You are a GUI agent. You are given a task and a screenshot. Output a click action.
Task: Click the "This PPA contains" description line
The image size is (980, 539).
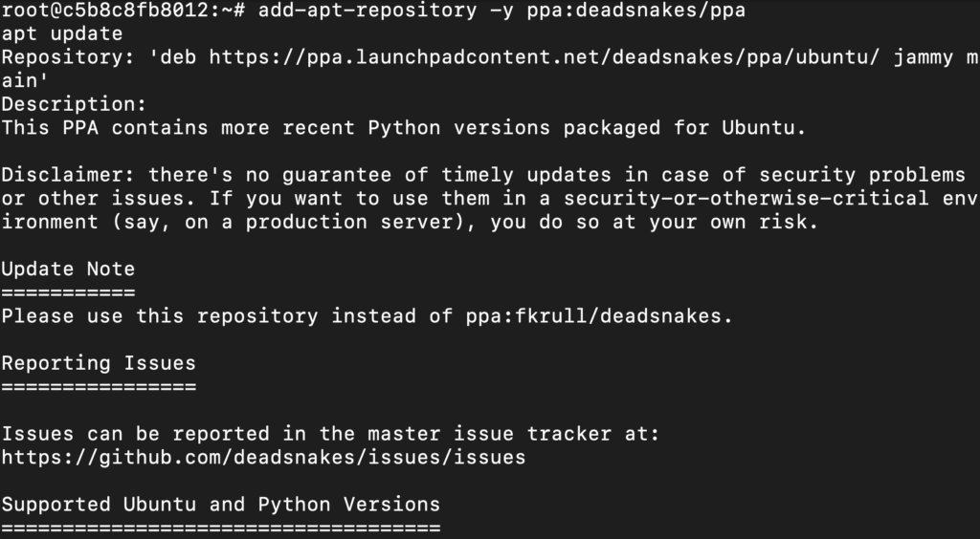click(403, 127)
